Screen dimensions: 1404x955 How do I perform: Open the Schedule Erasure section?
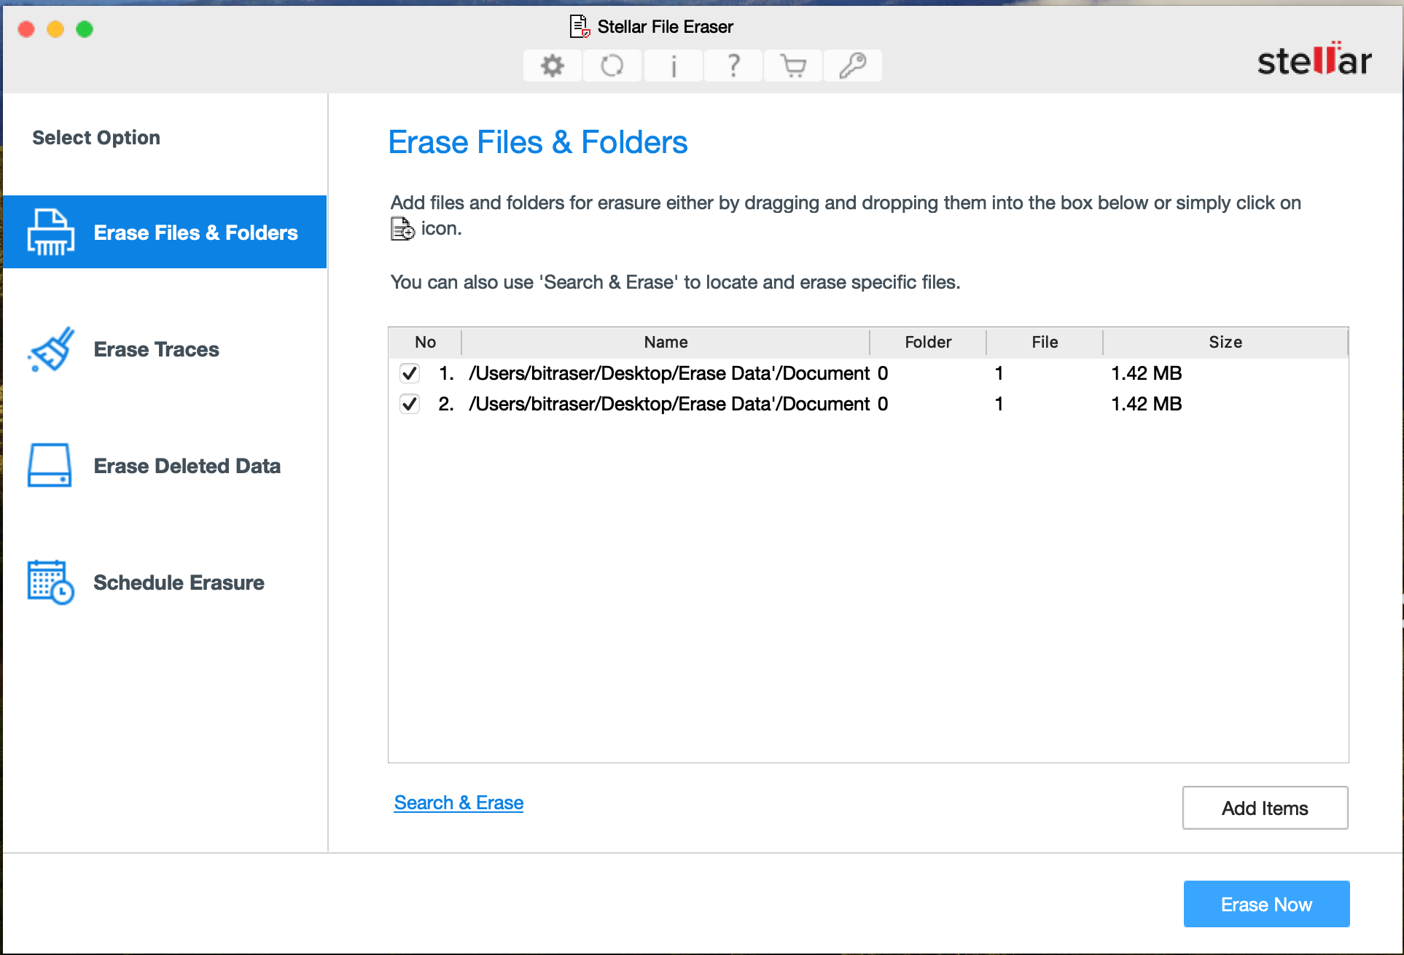point(179,582)
